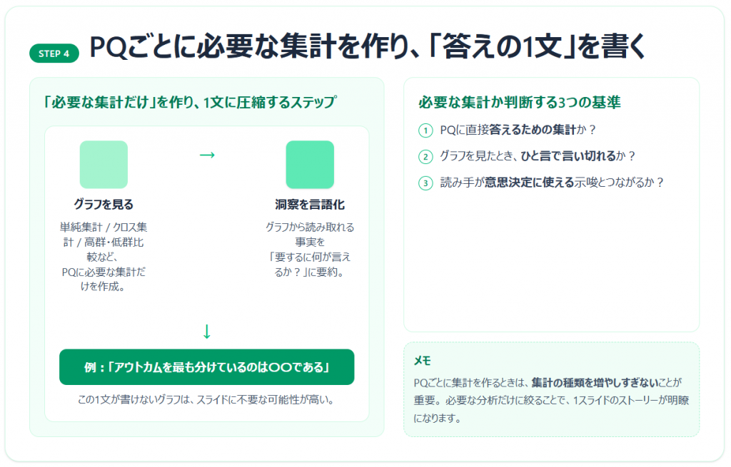This screenshot has width=731, height=467.
Task: Select the 洞察を言語化 label
Action: 310,205
